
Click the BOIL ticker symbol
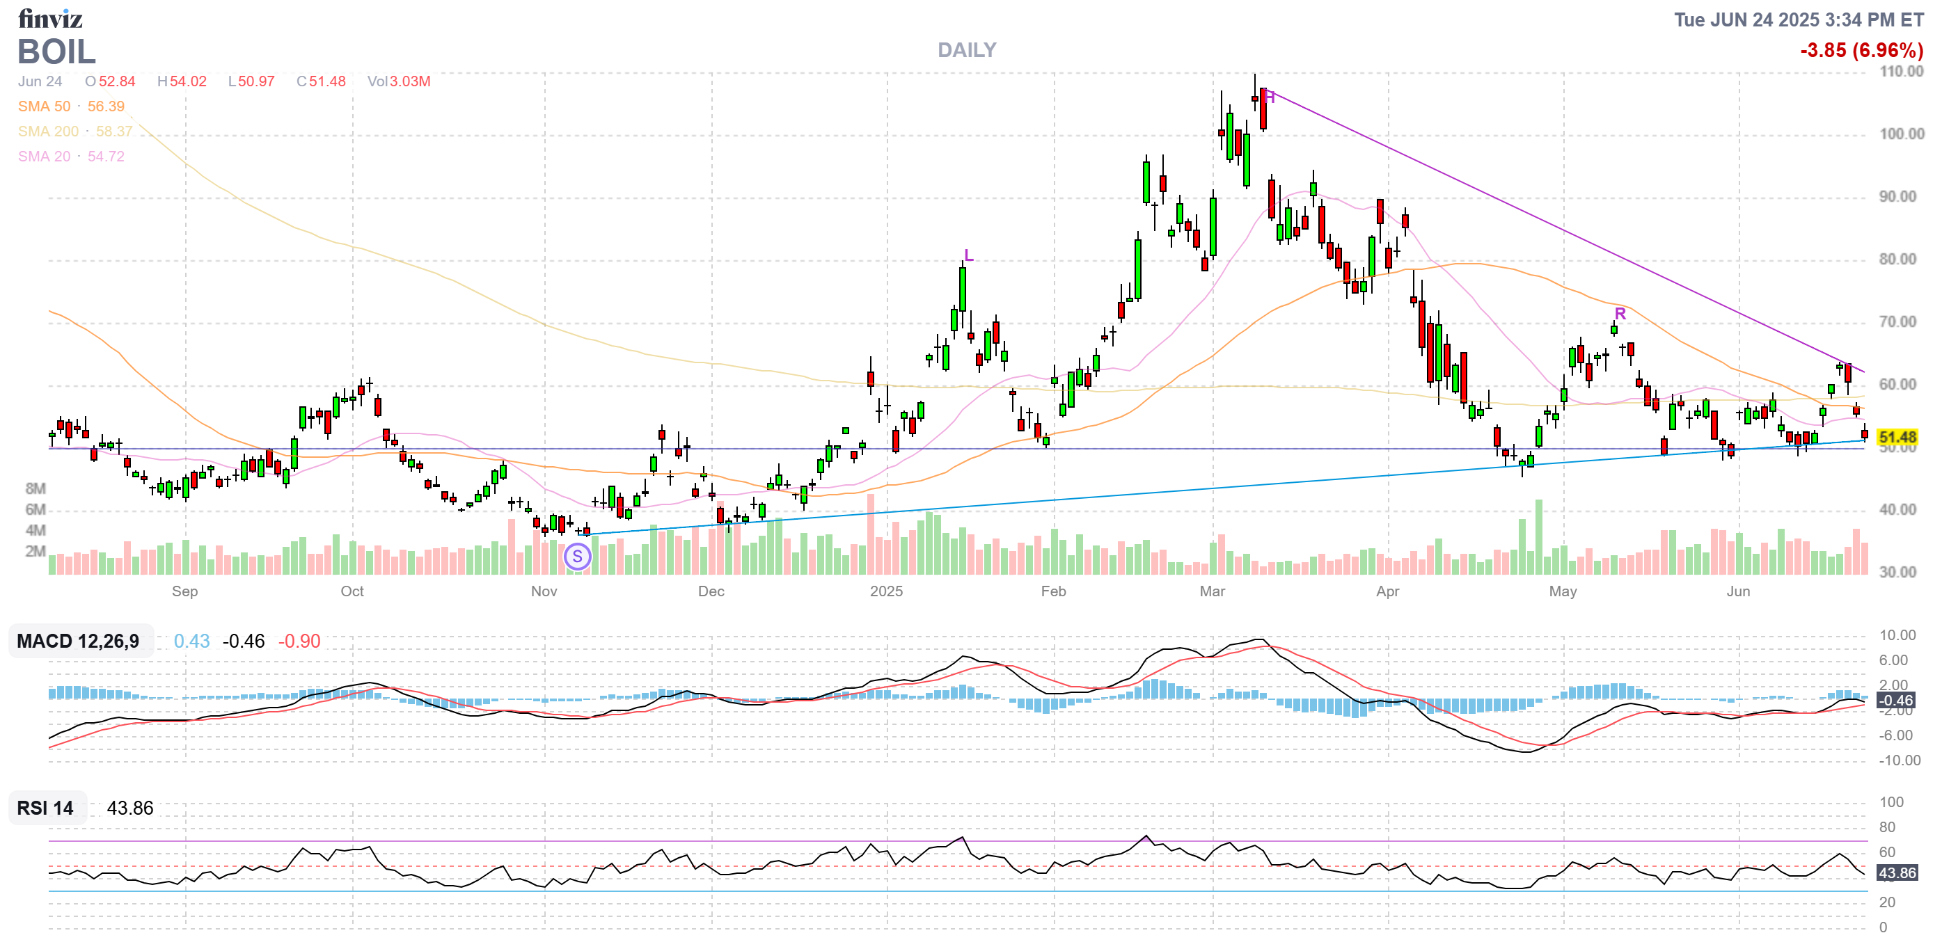(x=56, y=52)
